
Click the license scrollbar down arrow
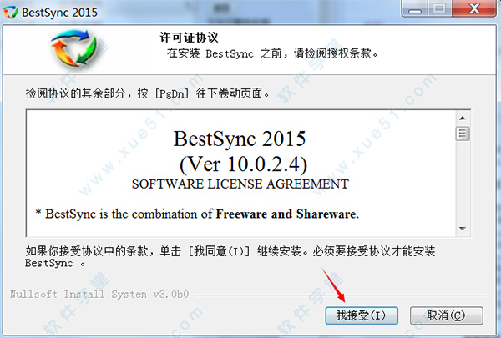[x=462, y=228]
